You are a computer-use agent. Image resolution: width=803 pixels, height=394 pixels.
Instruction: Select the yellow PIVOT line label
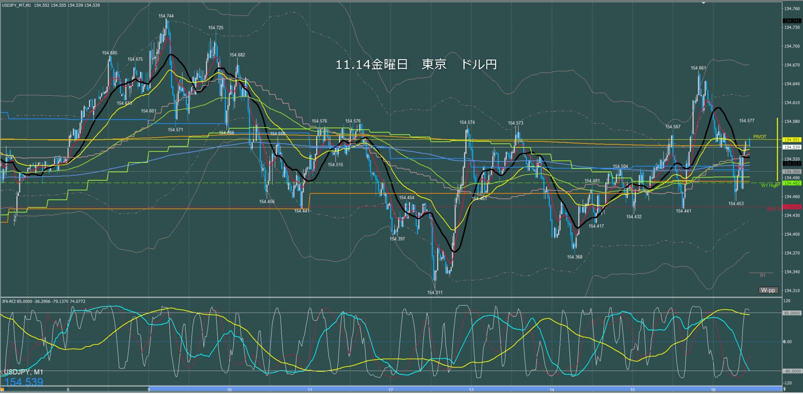point(759,137)
